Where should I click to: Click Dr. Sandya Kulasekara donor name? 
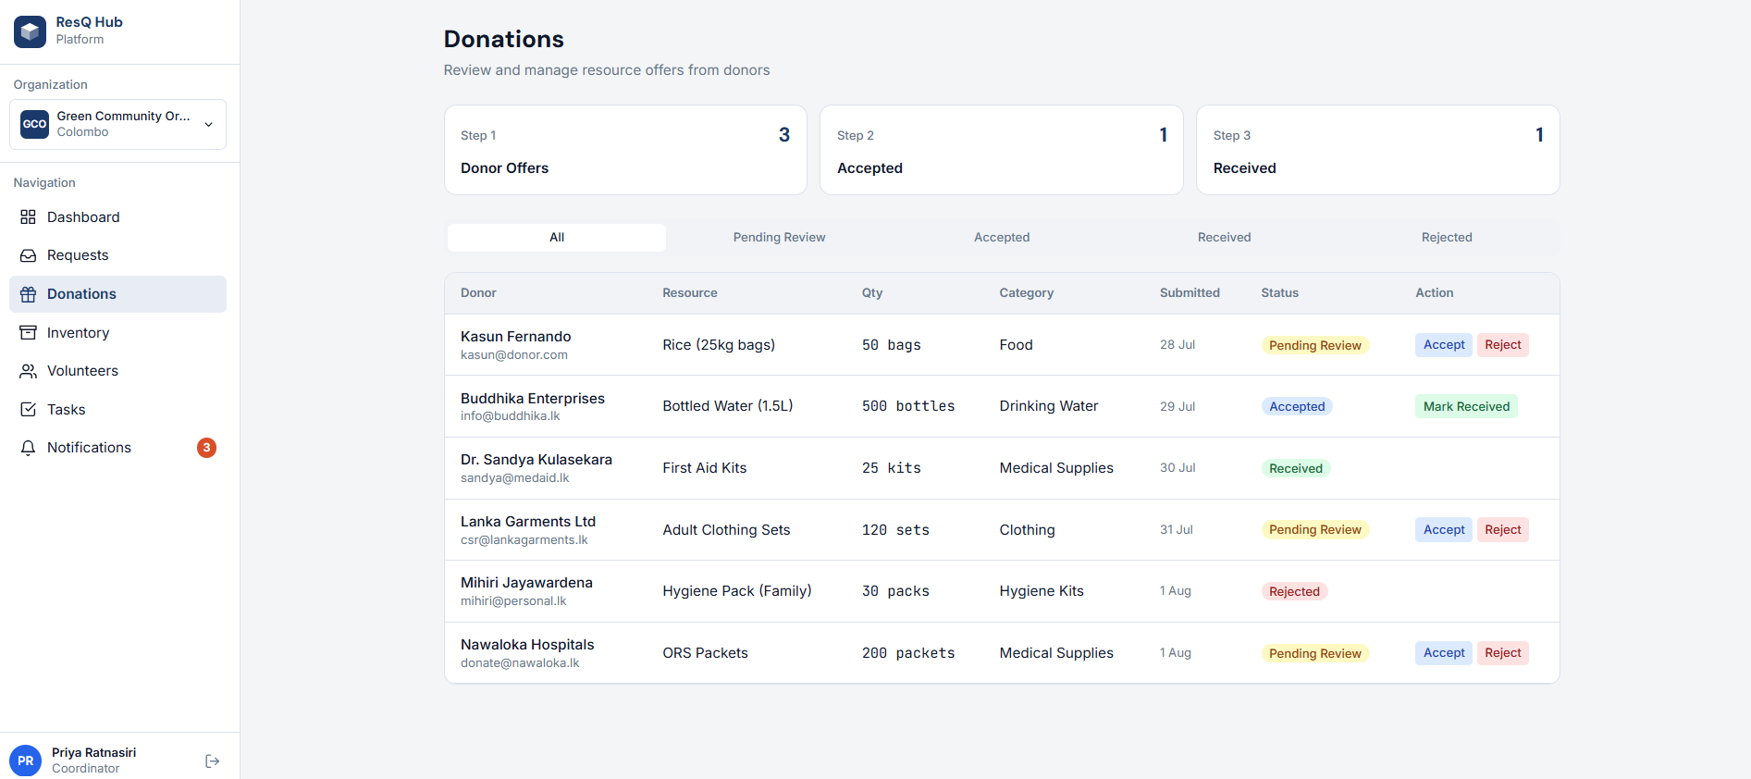[x=536, y=460]
